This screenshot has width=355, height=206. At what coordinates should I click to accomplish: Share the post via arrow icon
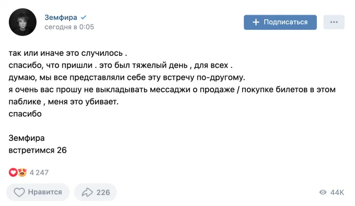tap(87, 192)
